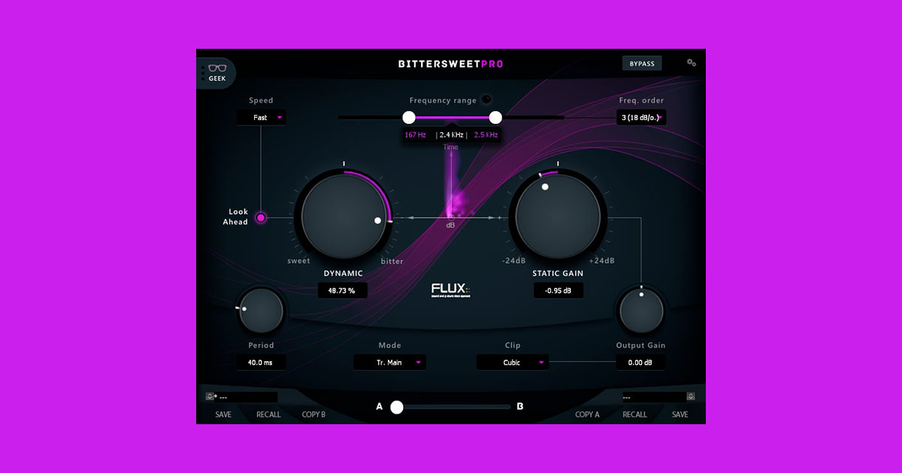This screenshot has height=473, width=902.
Task: Click the Dynamic value field 48.73 %
Action: click(x=343, y=291)
